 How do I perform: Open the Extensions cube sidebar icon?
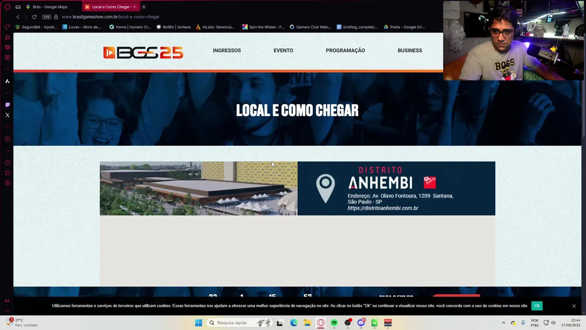7,173
